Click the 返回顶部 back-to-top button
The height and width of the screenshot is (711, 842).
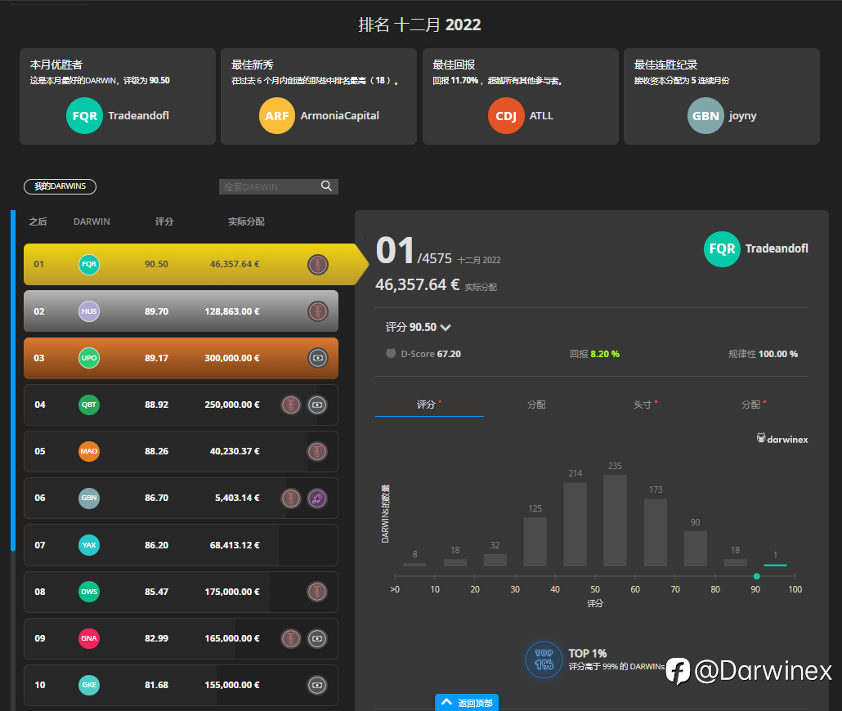point(467,702)
